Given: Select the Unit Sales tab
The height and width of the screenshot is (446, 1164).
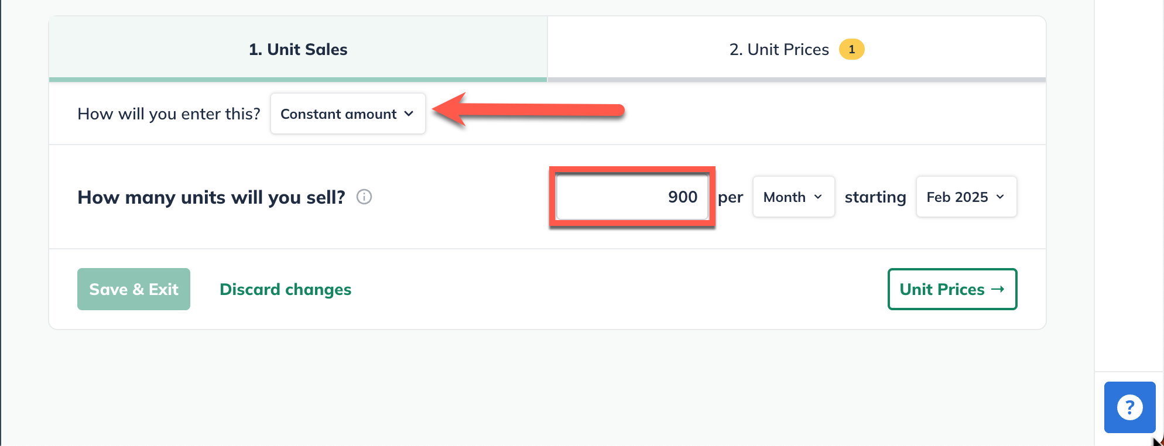Looking at the screenshot, I should click(x=298, y=49).
